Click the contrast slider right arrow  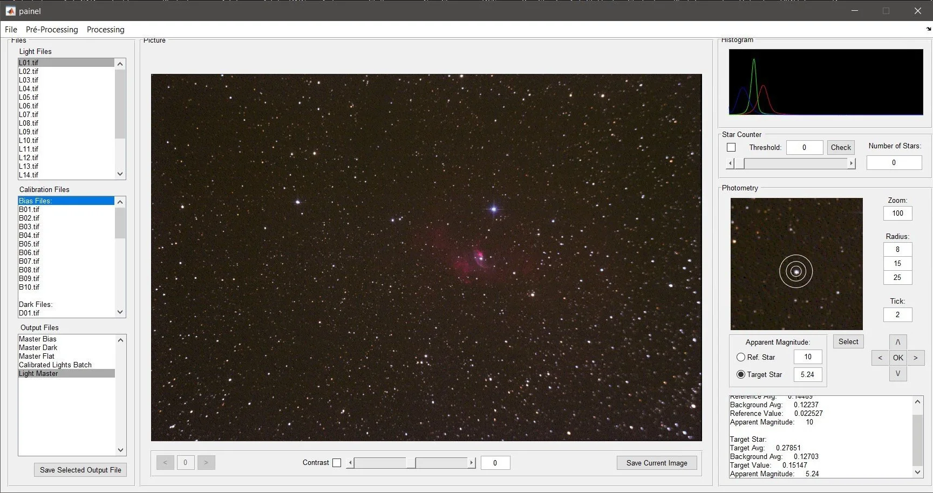[472, 463]
